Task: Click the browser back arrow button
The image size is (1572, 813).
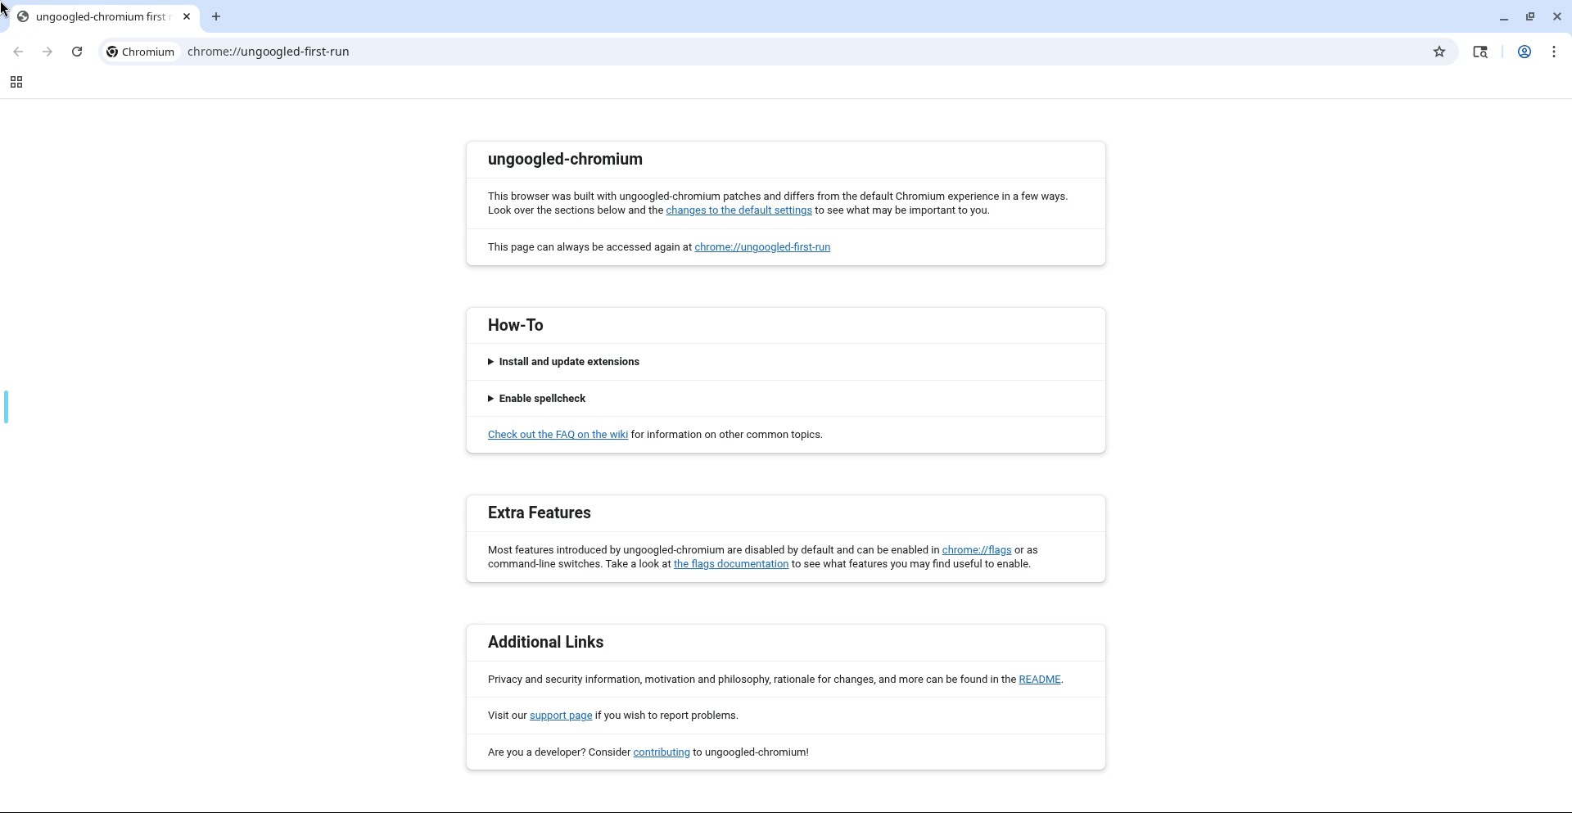Action: coord(18,52)
